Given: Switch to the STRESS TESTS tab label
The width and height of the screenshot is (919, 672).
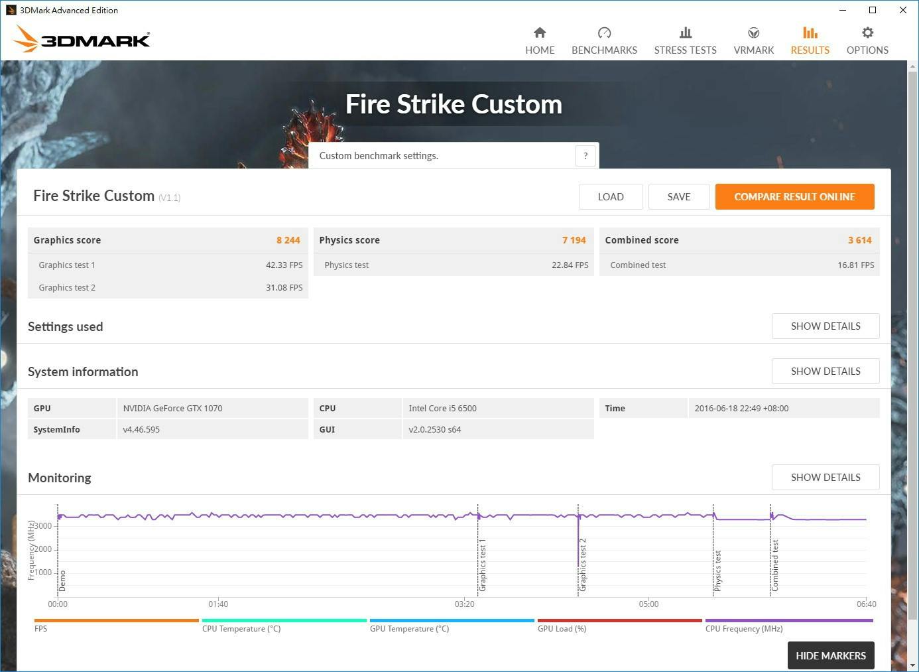Looking at the screenshot, I should pos(685,50).
